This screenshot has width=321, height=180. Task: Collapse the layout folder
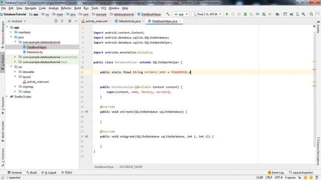[15, 76]
